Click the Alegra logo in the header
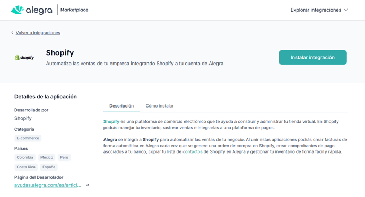The height and width of the screenshot is (197, 365). click(x=31, y=10)
